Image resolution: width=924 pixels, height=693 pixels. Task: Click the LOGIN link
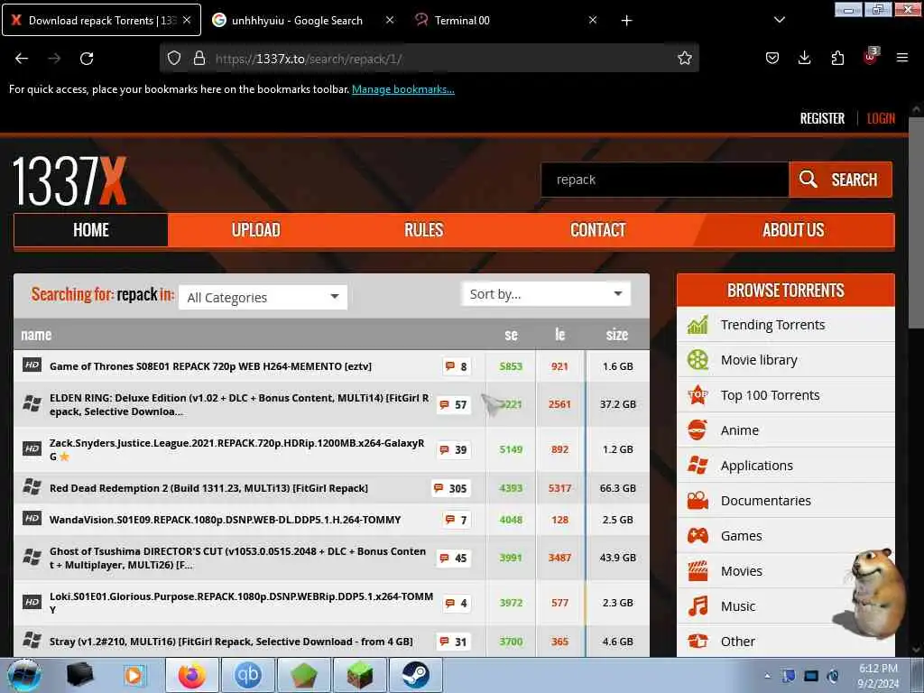[x=881, y=118]
